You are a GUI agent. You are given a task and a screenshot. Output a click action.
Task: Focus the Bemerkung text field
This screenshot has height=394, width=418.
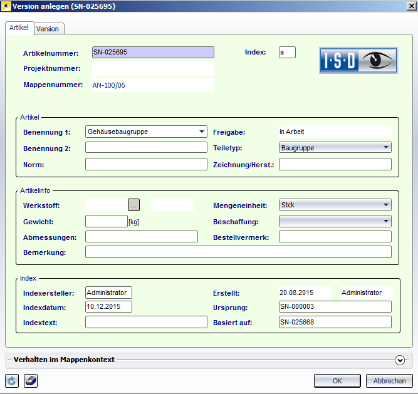(x=238, y=252)
